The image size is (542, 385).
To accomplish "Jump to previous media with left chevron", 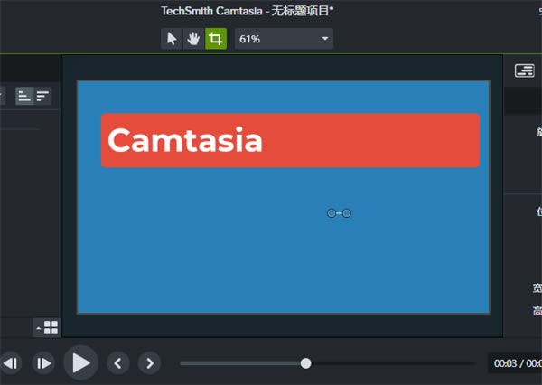I will coord(117,363).
